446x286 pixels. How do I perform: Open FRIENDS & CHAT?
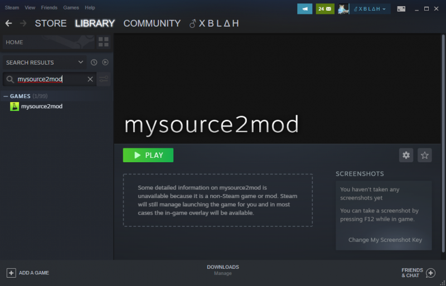pyautogui.click(x=418, y=273)
